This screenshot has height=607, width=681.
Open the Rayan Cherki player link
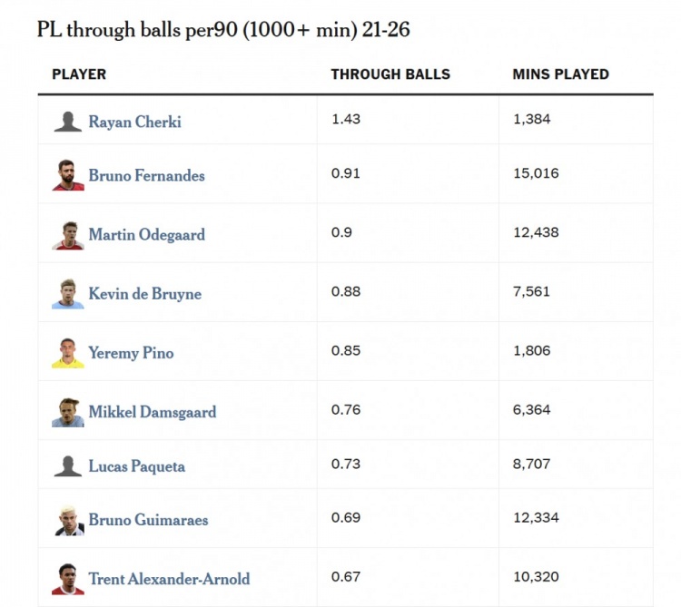(134, 122)
